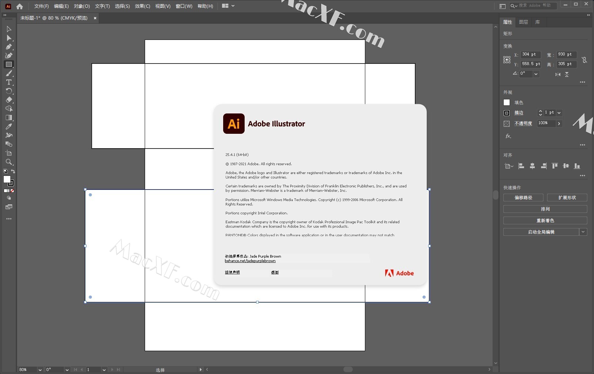Switch toolbar paint to Gradient

[x=9, y=191]
